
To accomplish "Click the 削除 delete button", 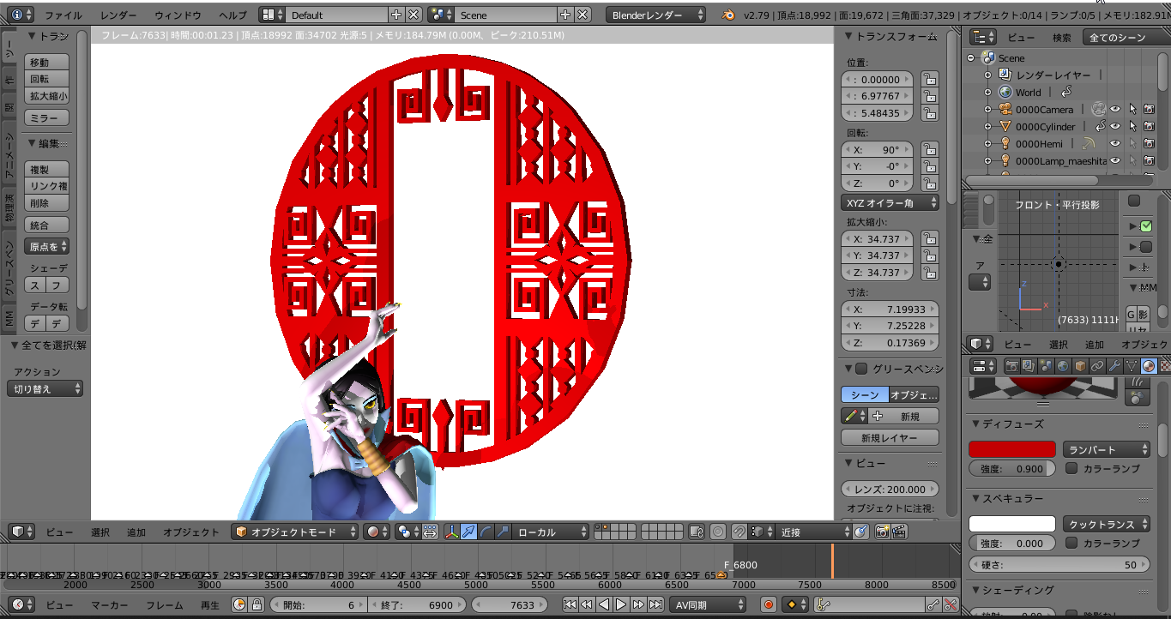I will tap(46, 203).
